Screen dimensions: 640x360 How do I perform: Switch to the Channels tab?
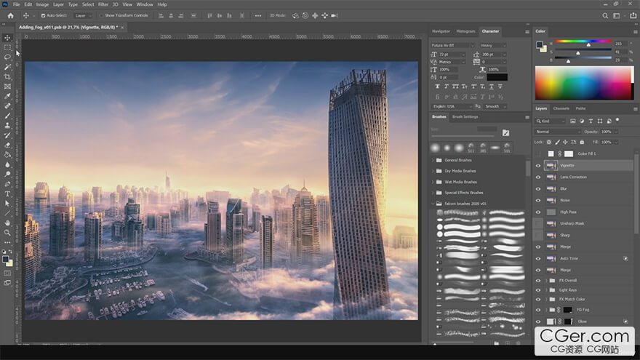[x=561, y=108]
